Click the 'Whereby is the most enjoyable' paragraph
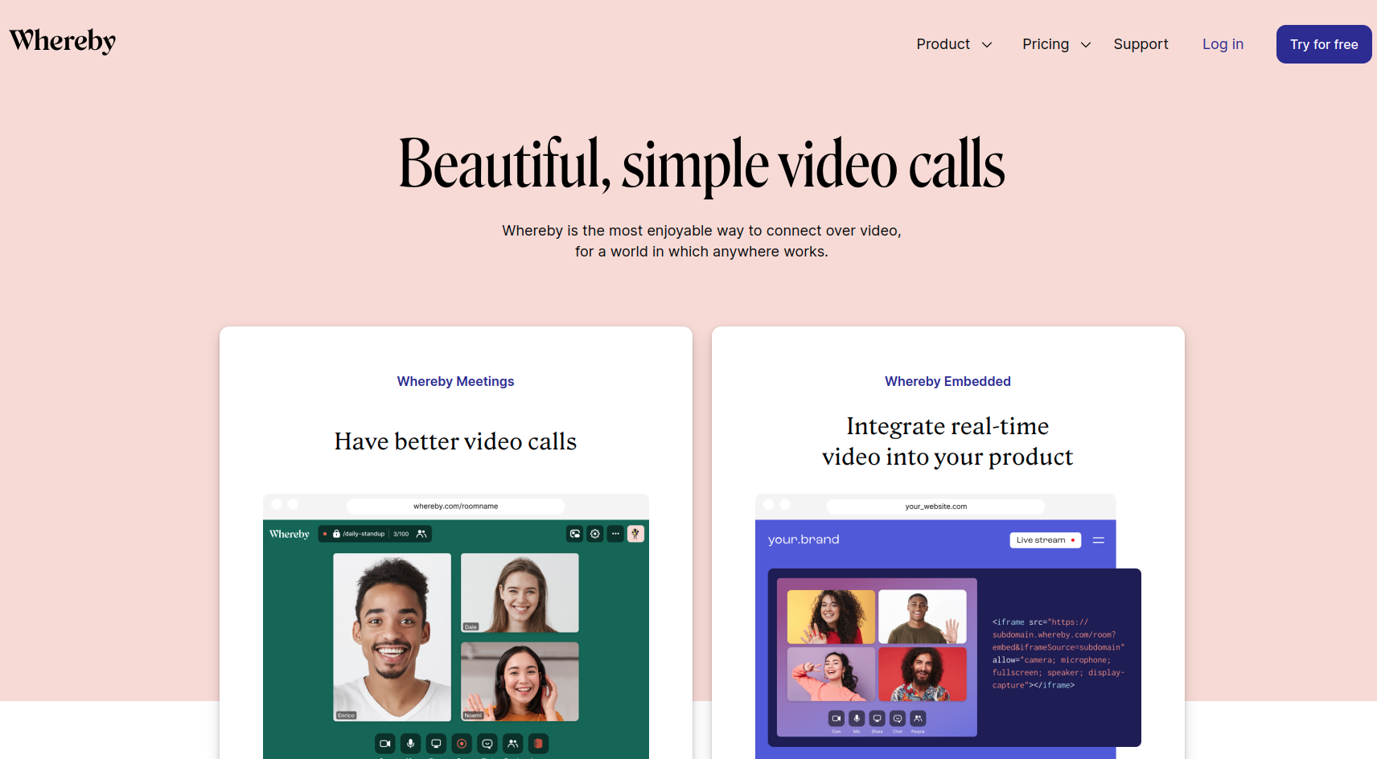1377x759 pixels. [x=701, y=241]
